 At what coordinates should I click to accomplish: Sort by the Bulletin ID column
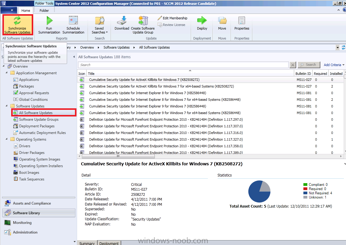(303, 74)
